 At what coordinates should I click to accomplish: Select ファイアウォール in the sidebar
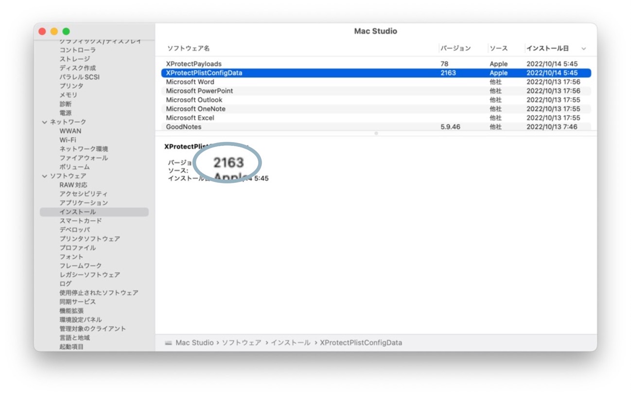84,158
